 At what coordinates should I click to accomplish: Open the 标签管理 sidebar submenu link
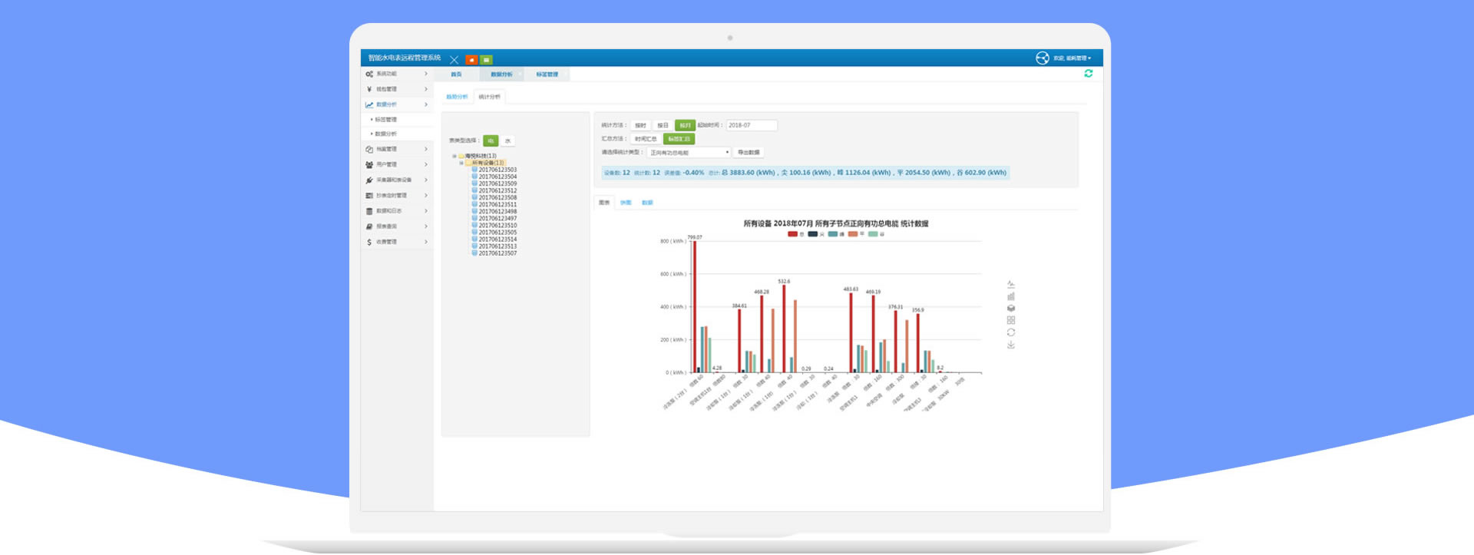(x=385, y=120)
